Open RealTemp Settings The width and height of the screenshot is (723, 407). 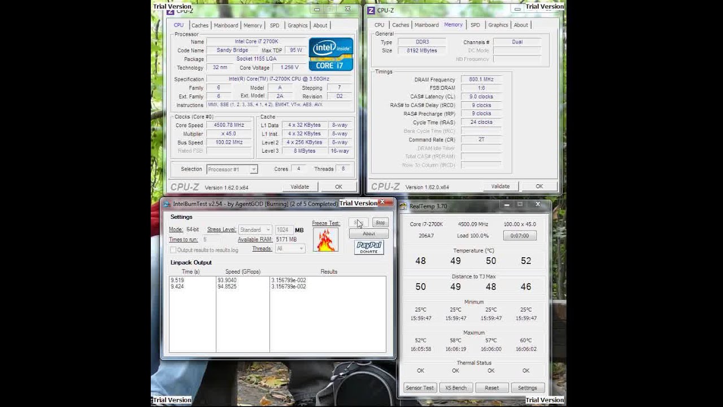[528, 388]
